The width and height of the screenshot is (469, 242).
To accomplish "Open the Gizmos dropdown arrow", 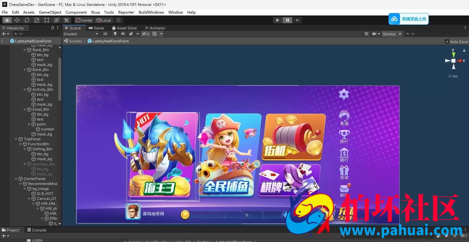I will click(x=400, y=34).
